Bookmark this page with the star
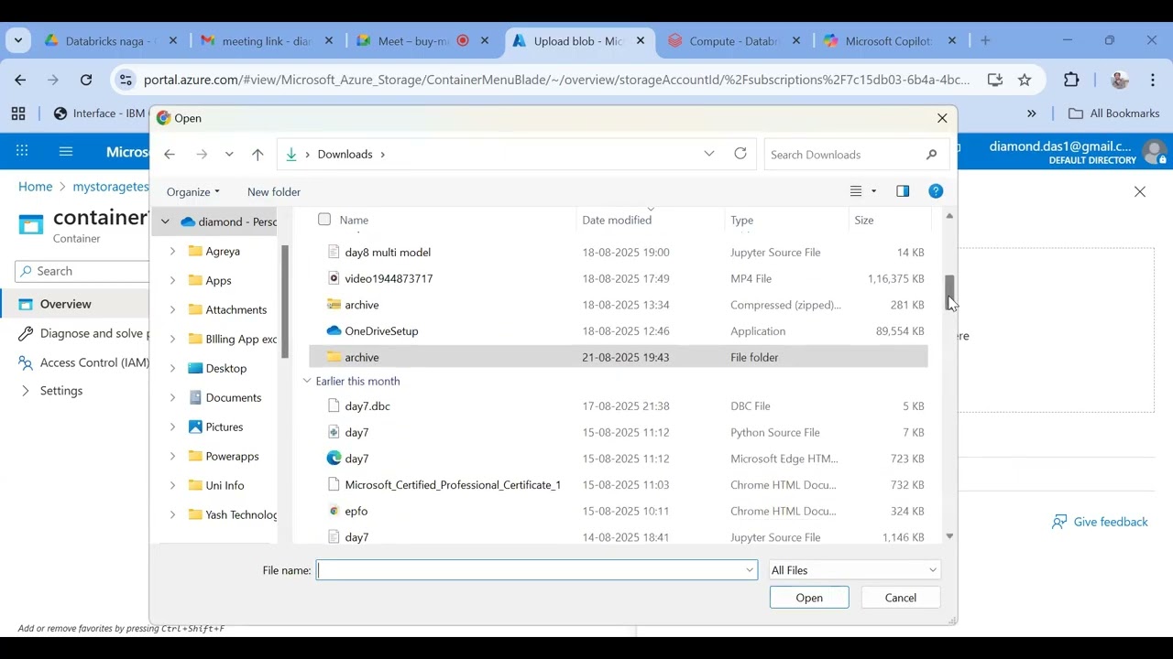The width and height of the screenshot is (1173, 659). (x=1025, y=81)
